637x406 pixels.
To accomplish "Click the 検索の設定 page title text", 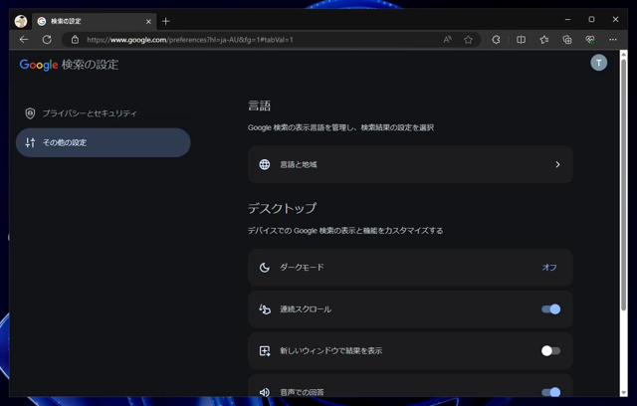I will [91, 65].
